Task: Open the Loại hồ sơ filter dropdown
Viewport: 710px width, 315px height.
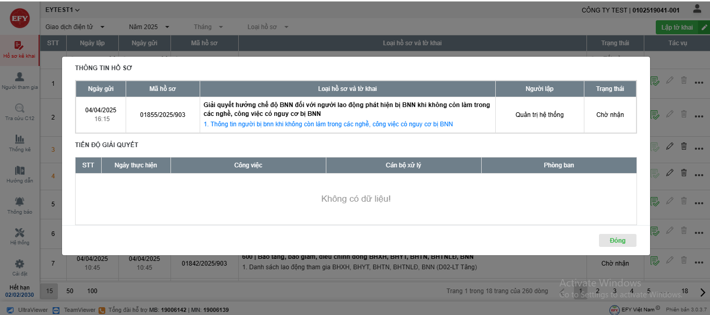Action: coord(268,27)
